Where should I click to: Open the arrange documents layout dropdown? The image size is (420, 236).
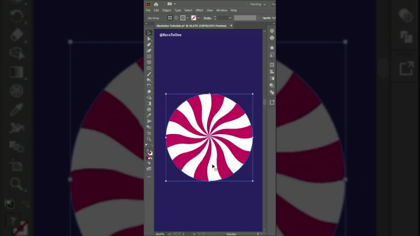pos(171,4)
